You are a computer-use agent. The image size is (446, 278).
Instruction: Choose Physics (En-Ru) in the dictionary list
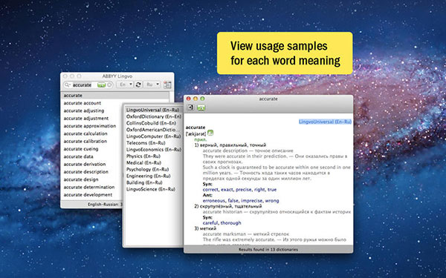(x=143, y=156)
